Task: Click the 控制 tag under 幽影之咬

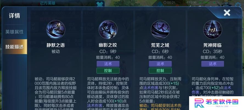Action: point(108,71)
